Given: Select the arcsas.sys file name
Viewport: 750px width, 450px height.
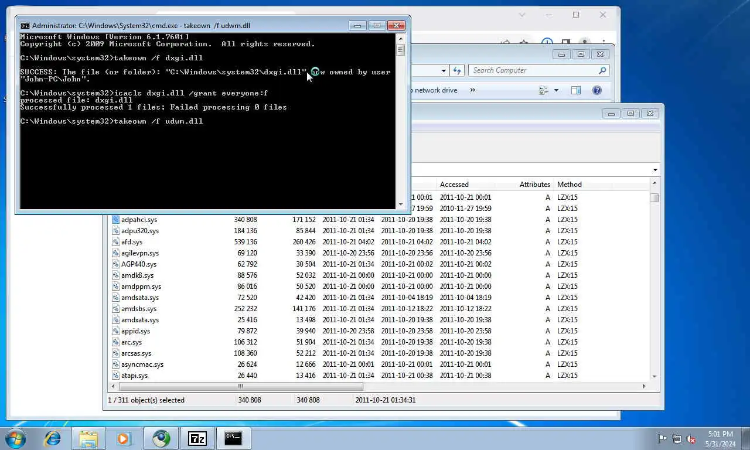Looking at the screenshot, I should [136, 353].
